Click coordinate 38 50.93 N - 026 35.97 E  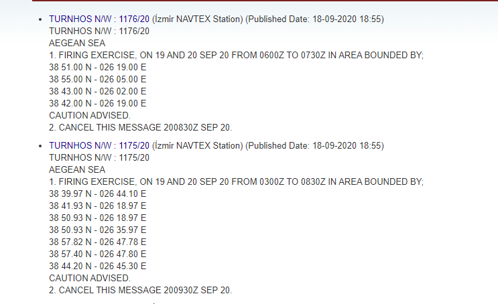(97, 230)
